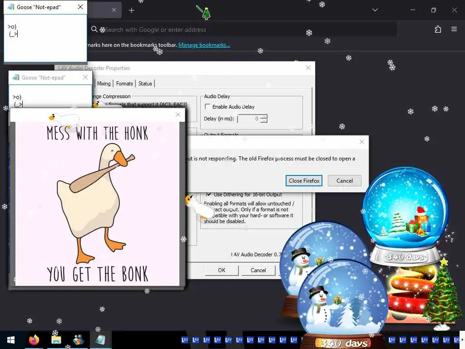
Task: Decrease the Delay in ms with down arrow
Action: [264, 121]
